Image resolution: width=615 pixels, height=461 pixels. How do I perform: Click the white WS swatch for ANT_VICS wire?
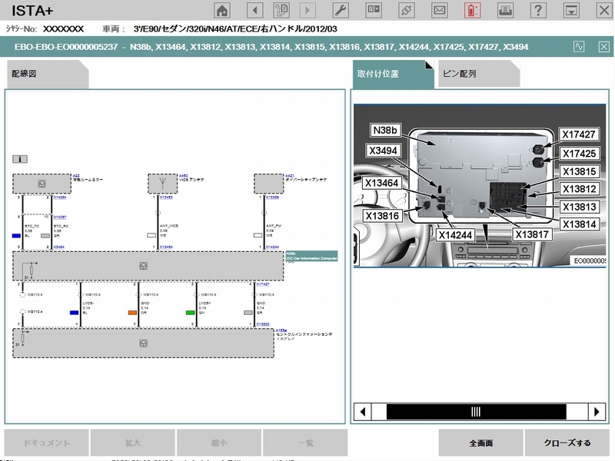click(x=151, y=236)
